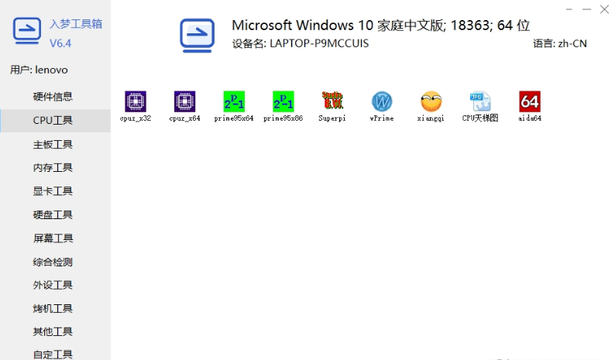Viewport: 612px width, 360px height.
Task: Click the V6.4 version text
Action: coord(60,43)
